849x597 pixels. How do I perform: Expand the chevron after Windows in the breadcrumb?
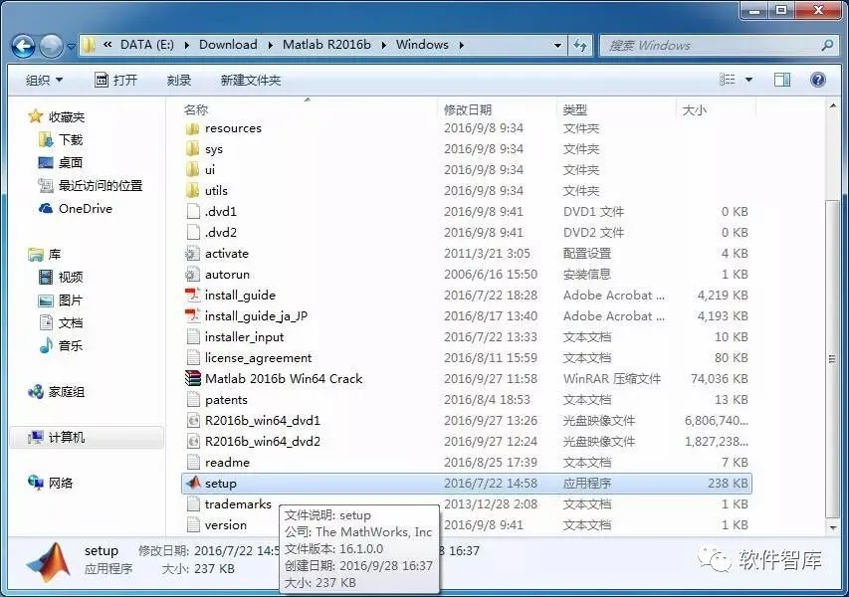point(461,45)
